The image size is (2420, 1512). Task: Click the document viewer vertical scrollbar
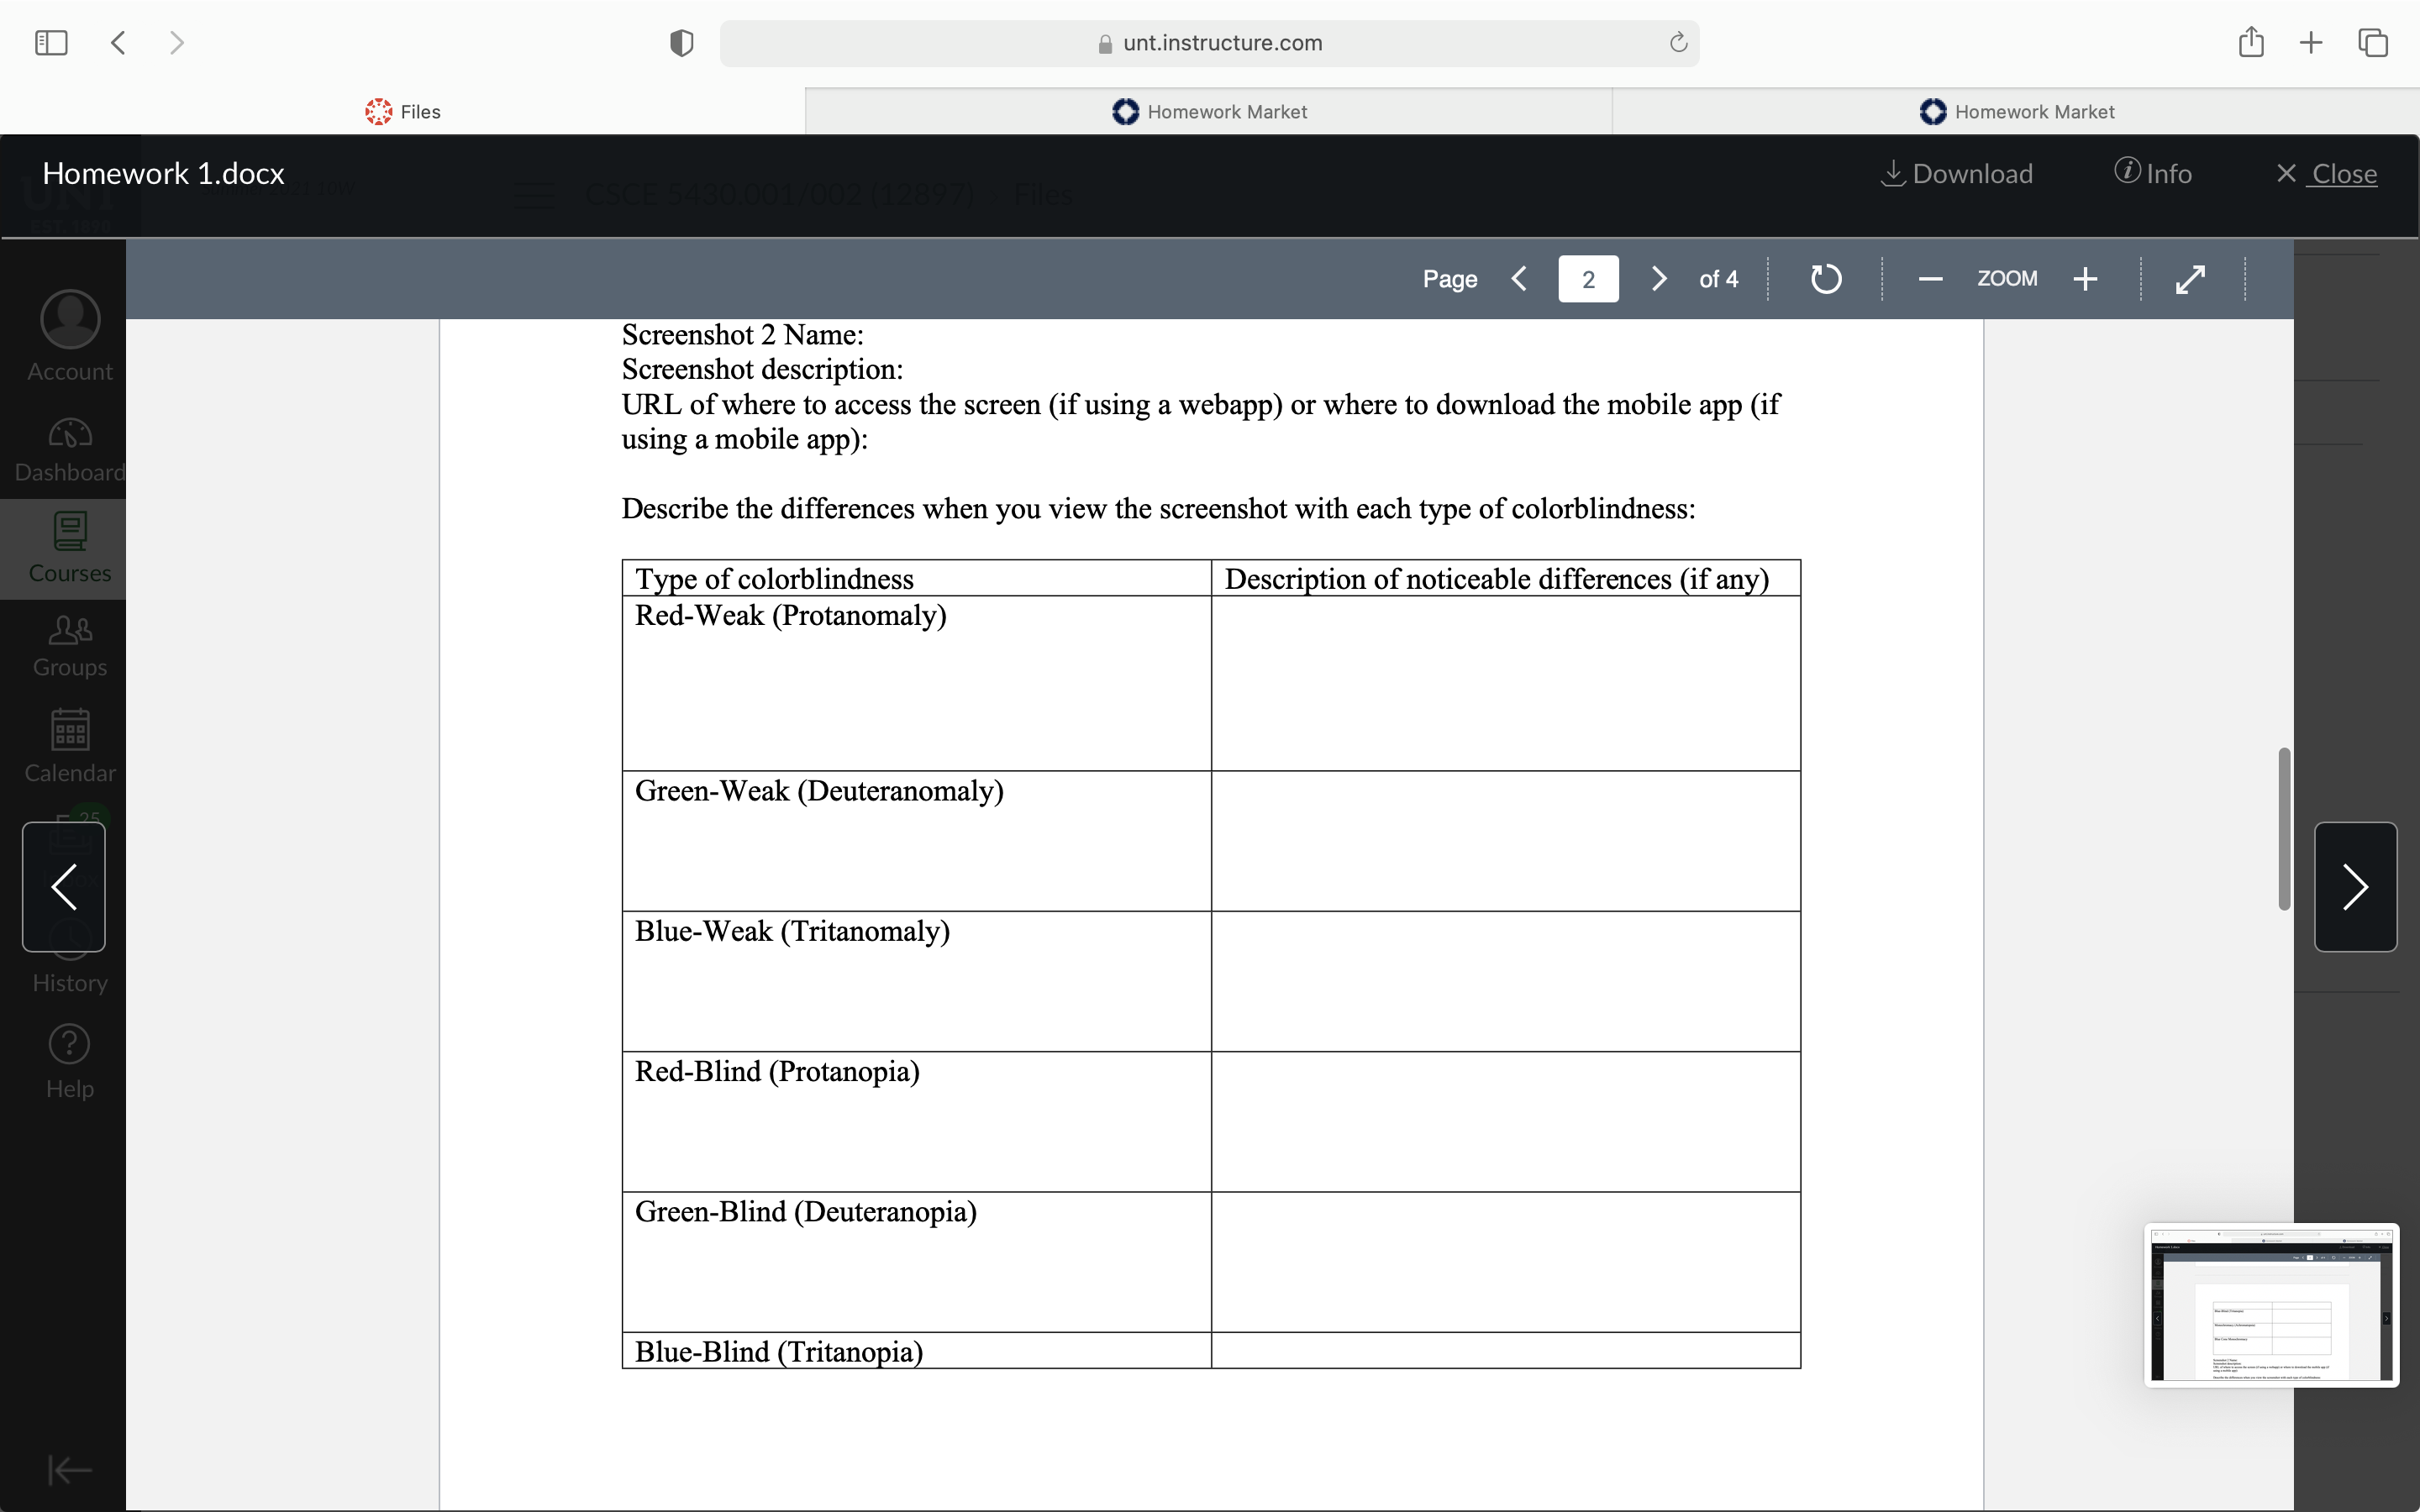click(2284, 829)
